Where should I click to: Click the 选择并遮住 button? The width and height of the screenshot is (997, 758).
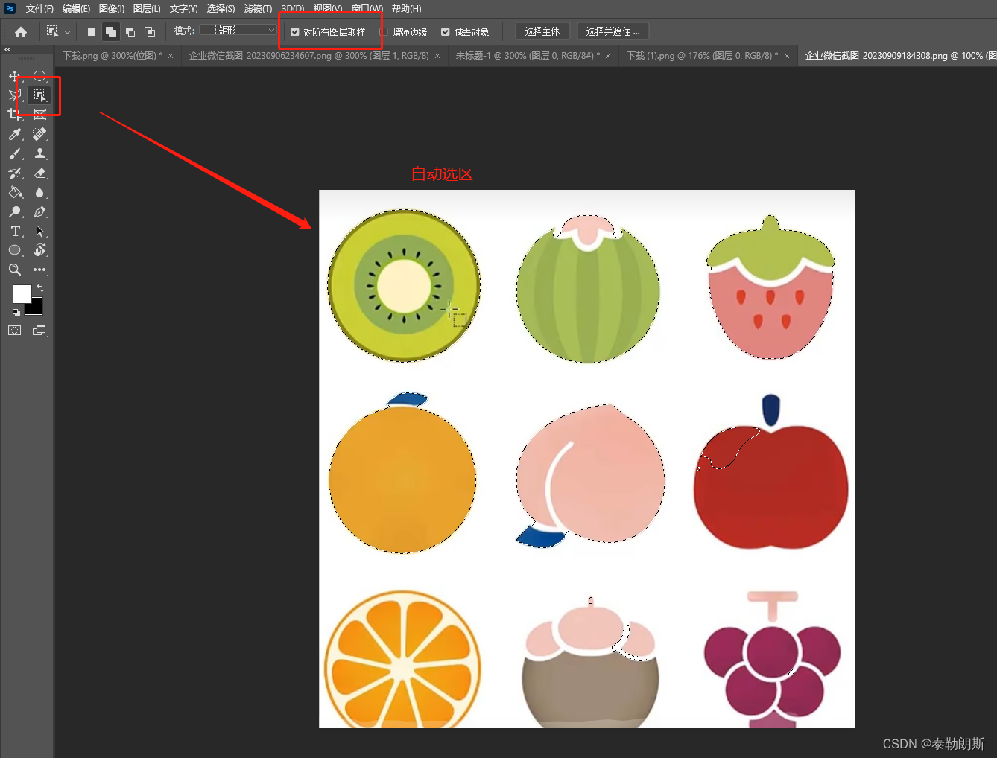pos(613,31)
